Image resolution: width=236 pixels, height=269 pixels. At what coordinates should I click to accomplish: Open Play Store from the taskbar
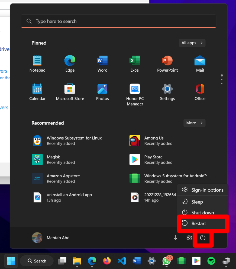point(196,261)
